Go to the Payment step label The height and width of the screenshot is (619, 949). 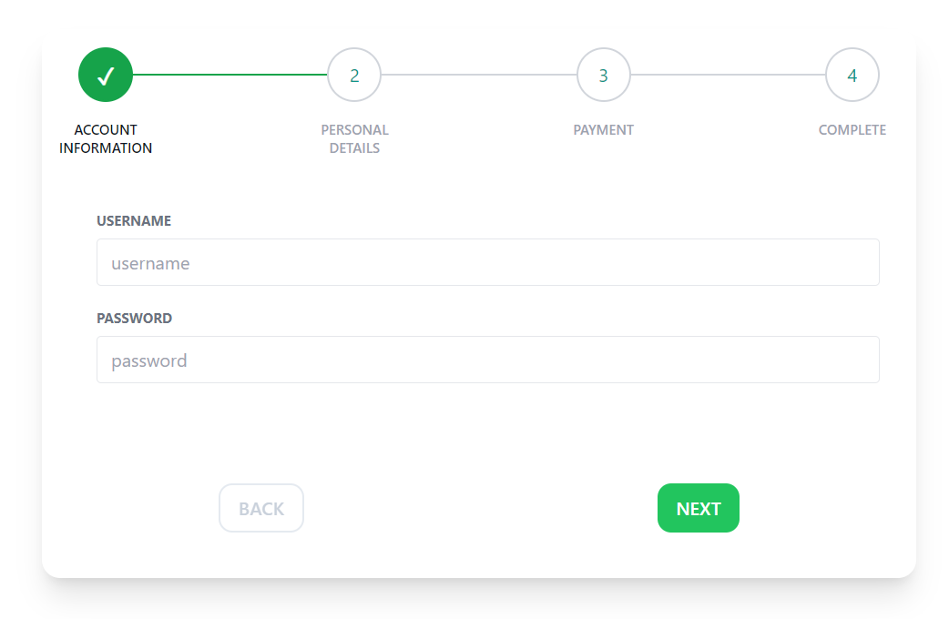pos(603,130)
